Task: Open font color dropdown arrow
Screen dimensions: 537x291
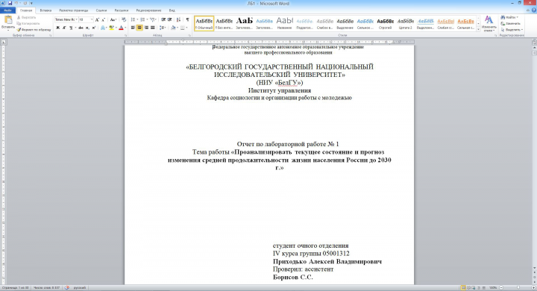Action: click(125, 28)
